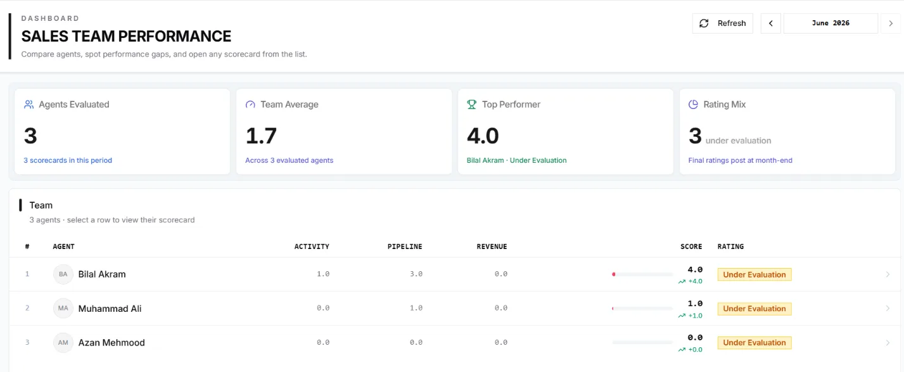Click the +0.0 trend arrow icon

(682, 349)
